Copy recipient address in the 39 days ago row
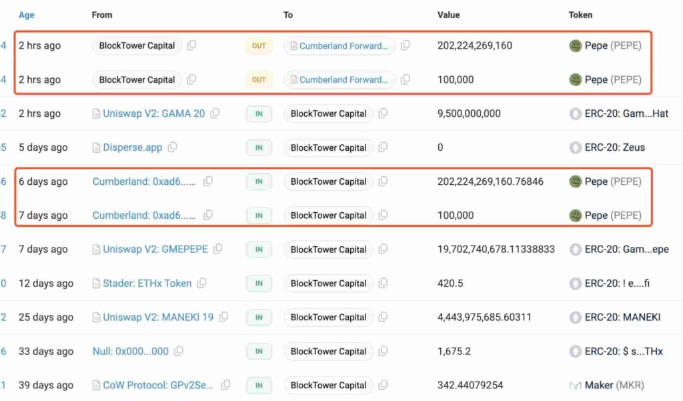The height and width of the screenshot is (401, 683). (x=383, y=385)
